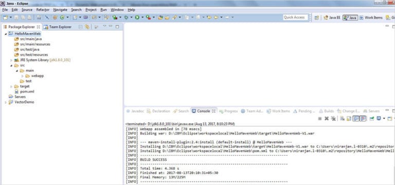Click the Clear Console icon
This screenshot has width=395, height=185.
(x=342, y=118)
